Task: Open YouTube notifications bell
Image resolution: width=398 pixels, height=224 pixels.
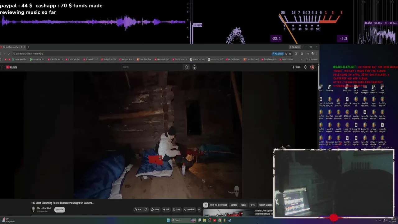Action: tap(305, 67)
